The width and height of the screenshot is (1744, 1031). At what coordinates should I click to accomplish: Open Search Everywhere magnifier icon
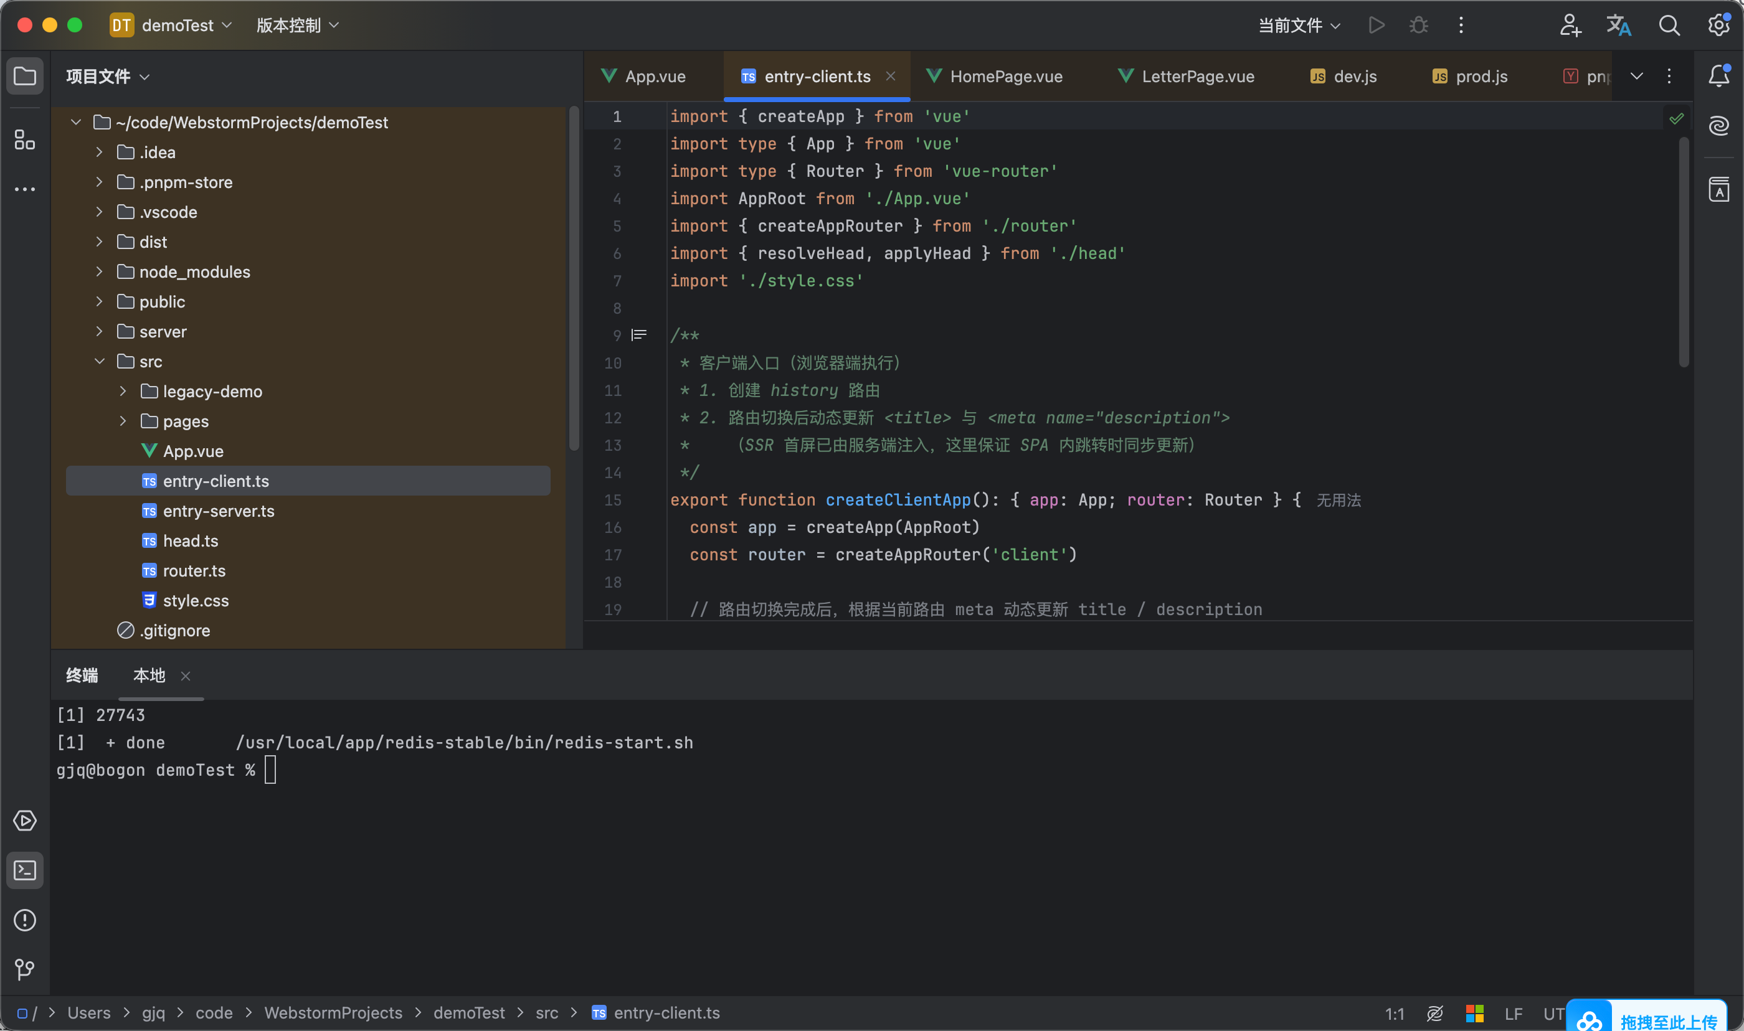click(x=1669, y=25)
